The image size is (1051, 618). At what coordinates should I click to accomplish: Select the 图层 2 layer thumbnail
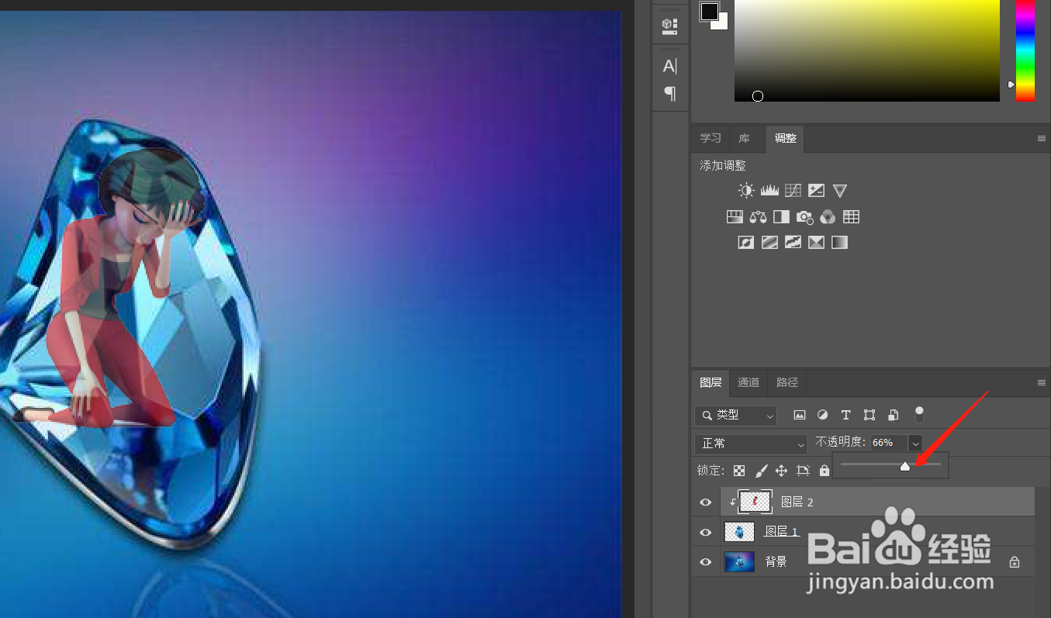755,502
